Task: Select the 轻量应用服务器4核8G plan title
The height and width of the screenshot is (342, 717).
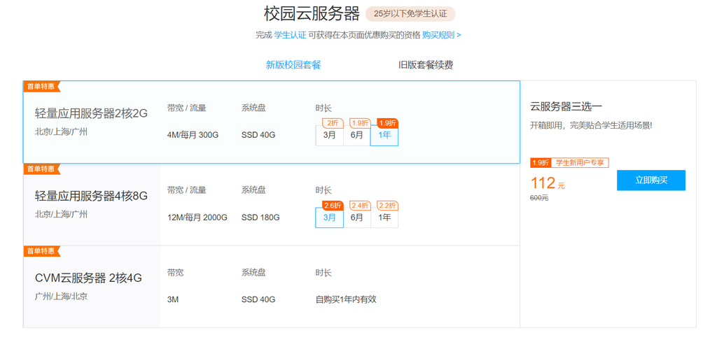Action: pos(92,196)
